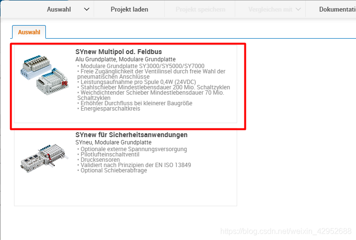Click 'Validiert nach Prinzipien der EN ISO 13849'

tap(136, 165)
